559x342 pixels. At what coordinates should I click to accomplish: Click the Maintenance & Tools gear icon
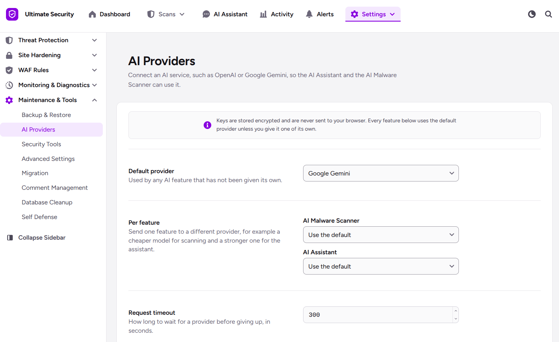[x=9, y=100]
